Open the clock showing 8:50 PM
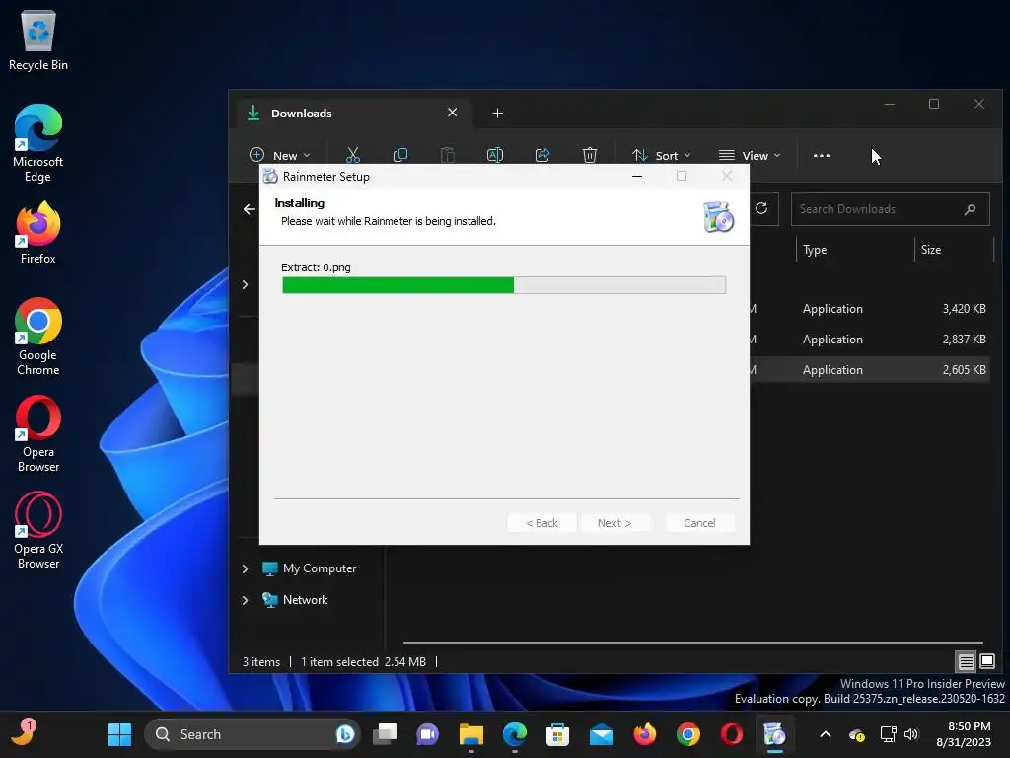The width and height of the screenshot is (1010, 758). coord(964,734)
